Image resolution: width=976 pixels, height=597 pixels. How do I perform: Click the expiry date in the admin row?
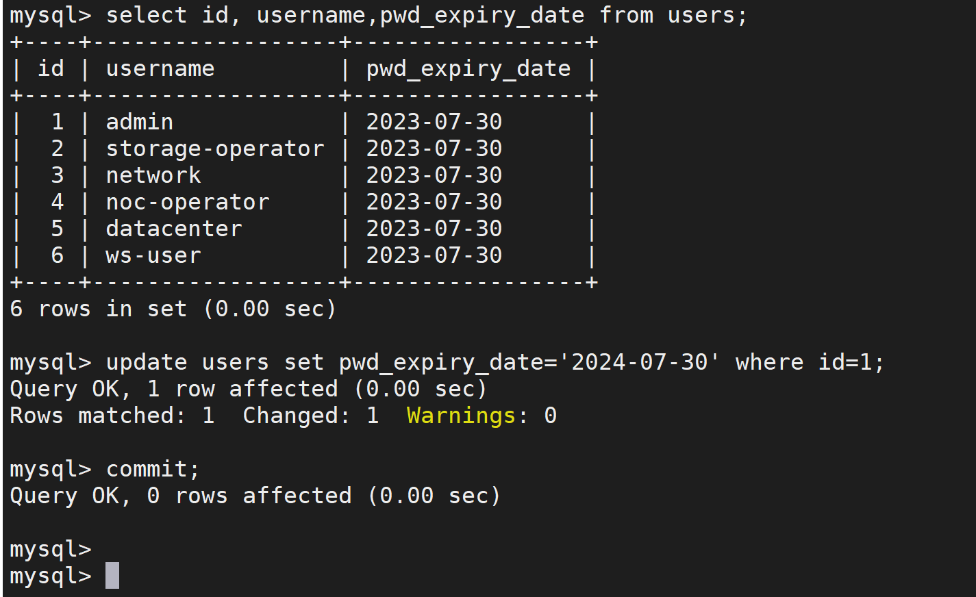point(434,122)
